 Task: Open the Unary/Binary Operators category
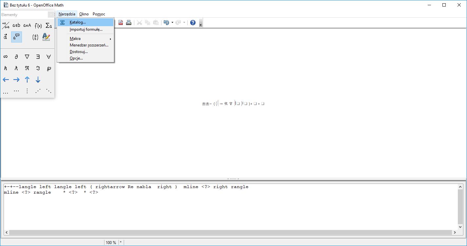coord(6,26)
